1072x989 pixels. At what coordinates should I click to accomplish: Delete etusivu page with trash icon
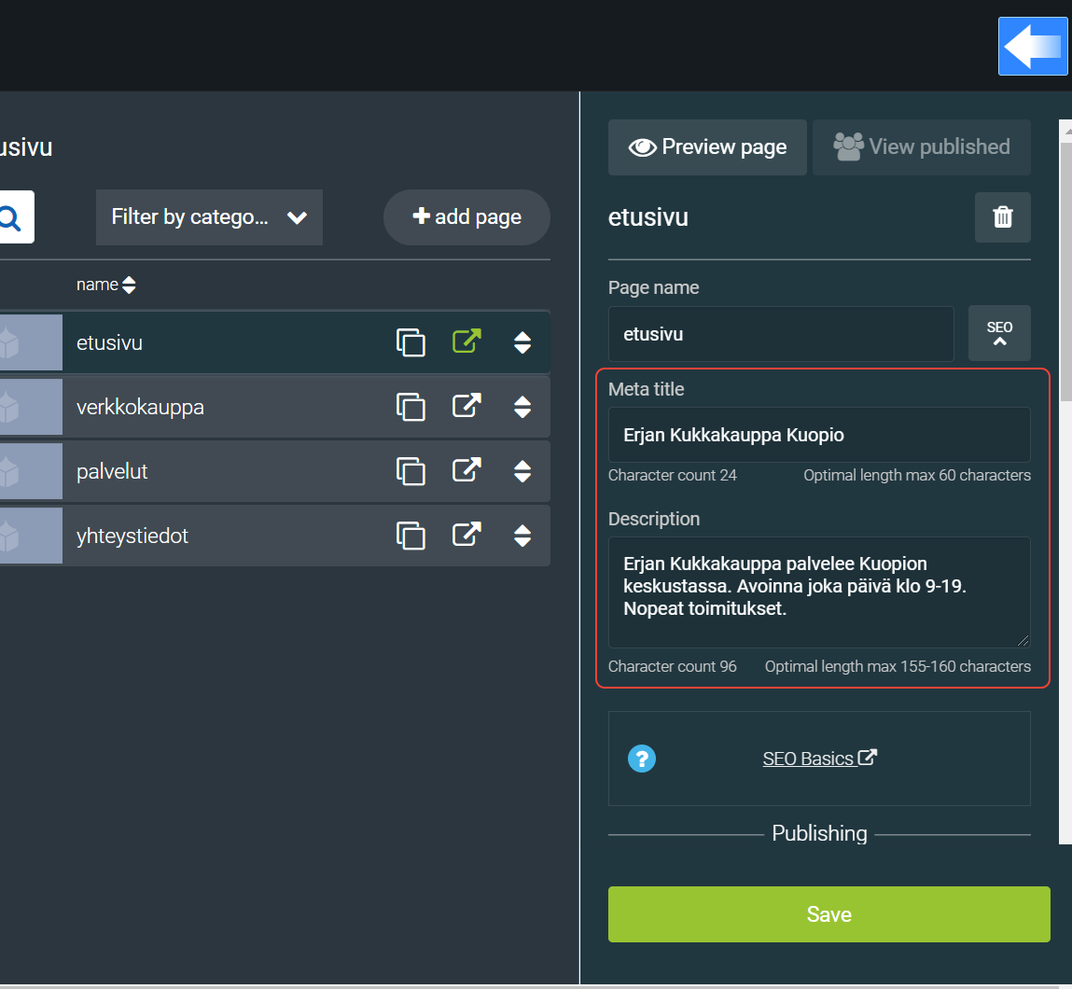(1002, 217)
